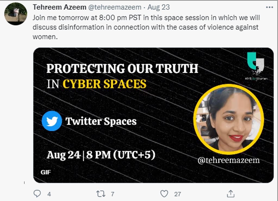
Task: Click the like count 27
Action: 177,194
